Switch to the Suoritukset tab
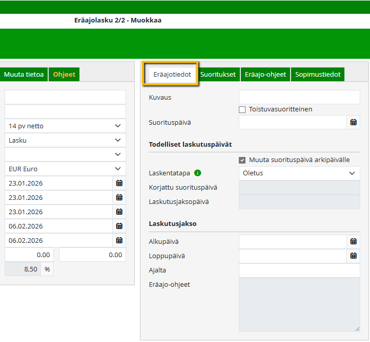 click(x=218, y=75)
